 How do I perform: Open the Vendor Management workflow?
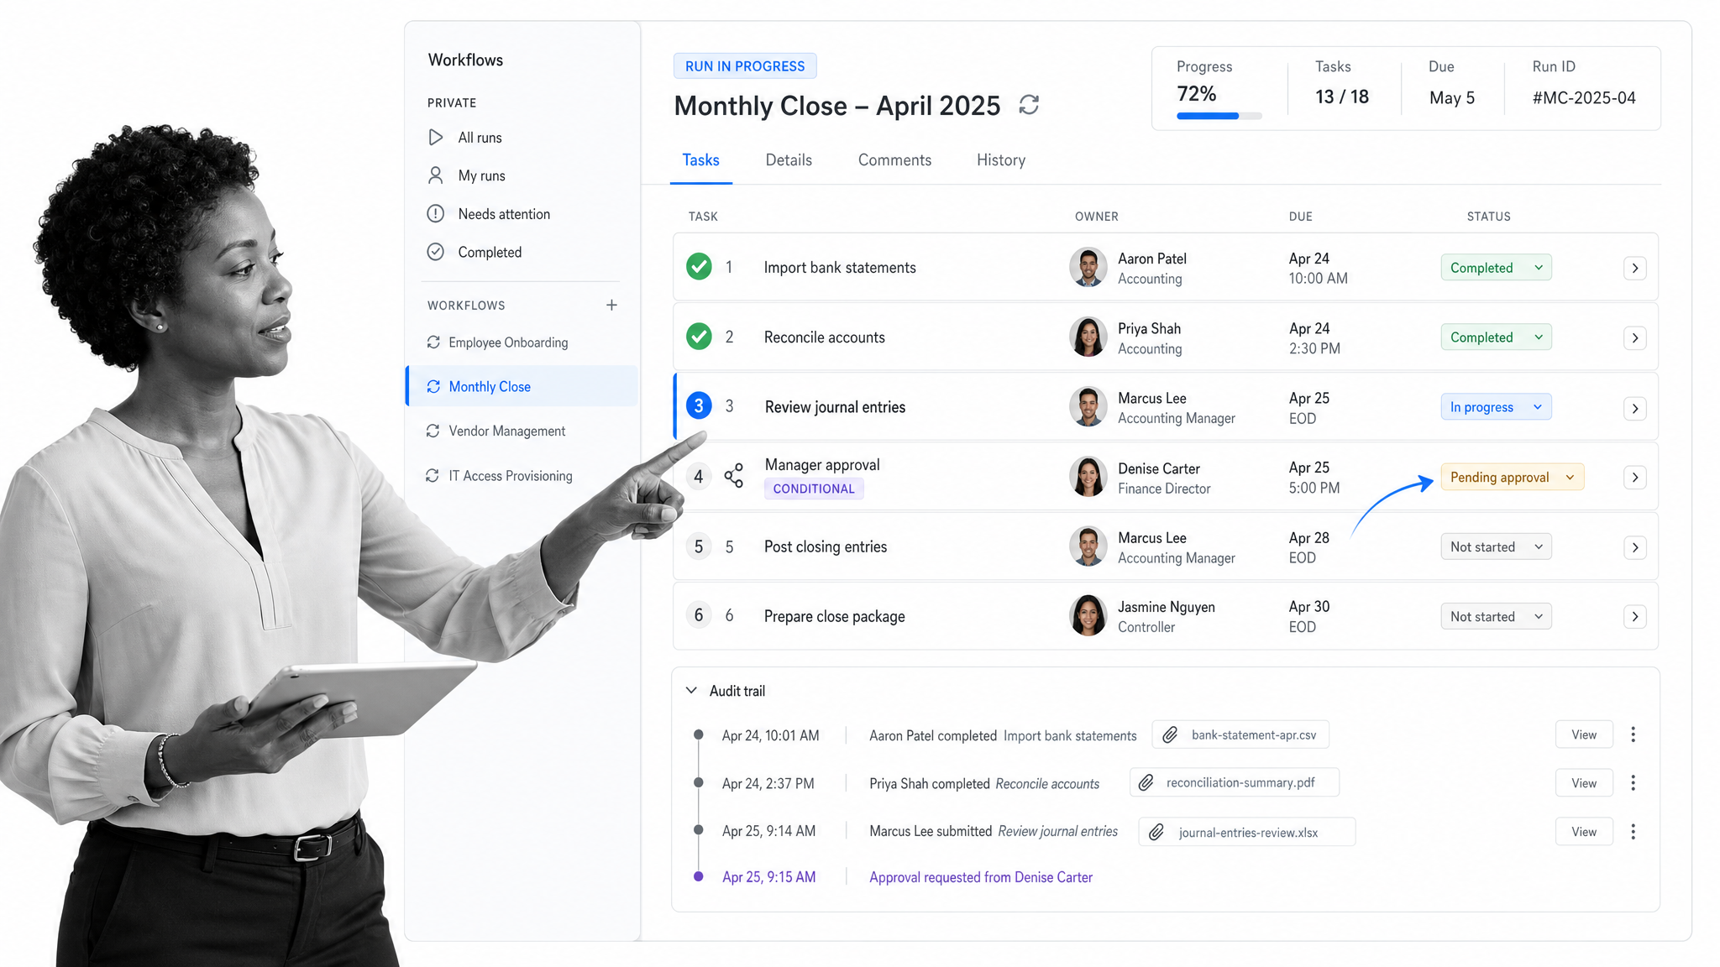(x=506, y=431)
